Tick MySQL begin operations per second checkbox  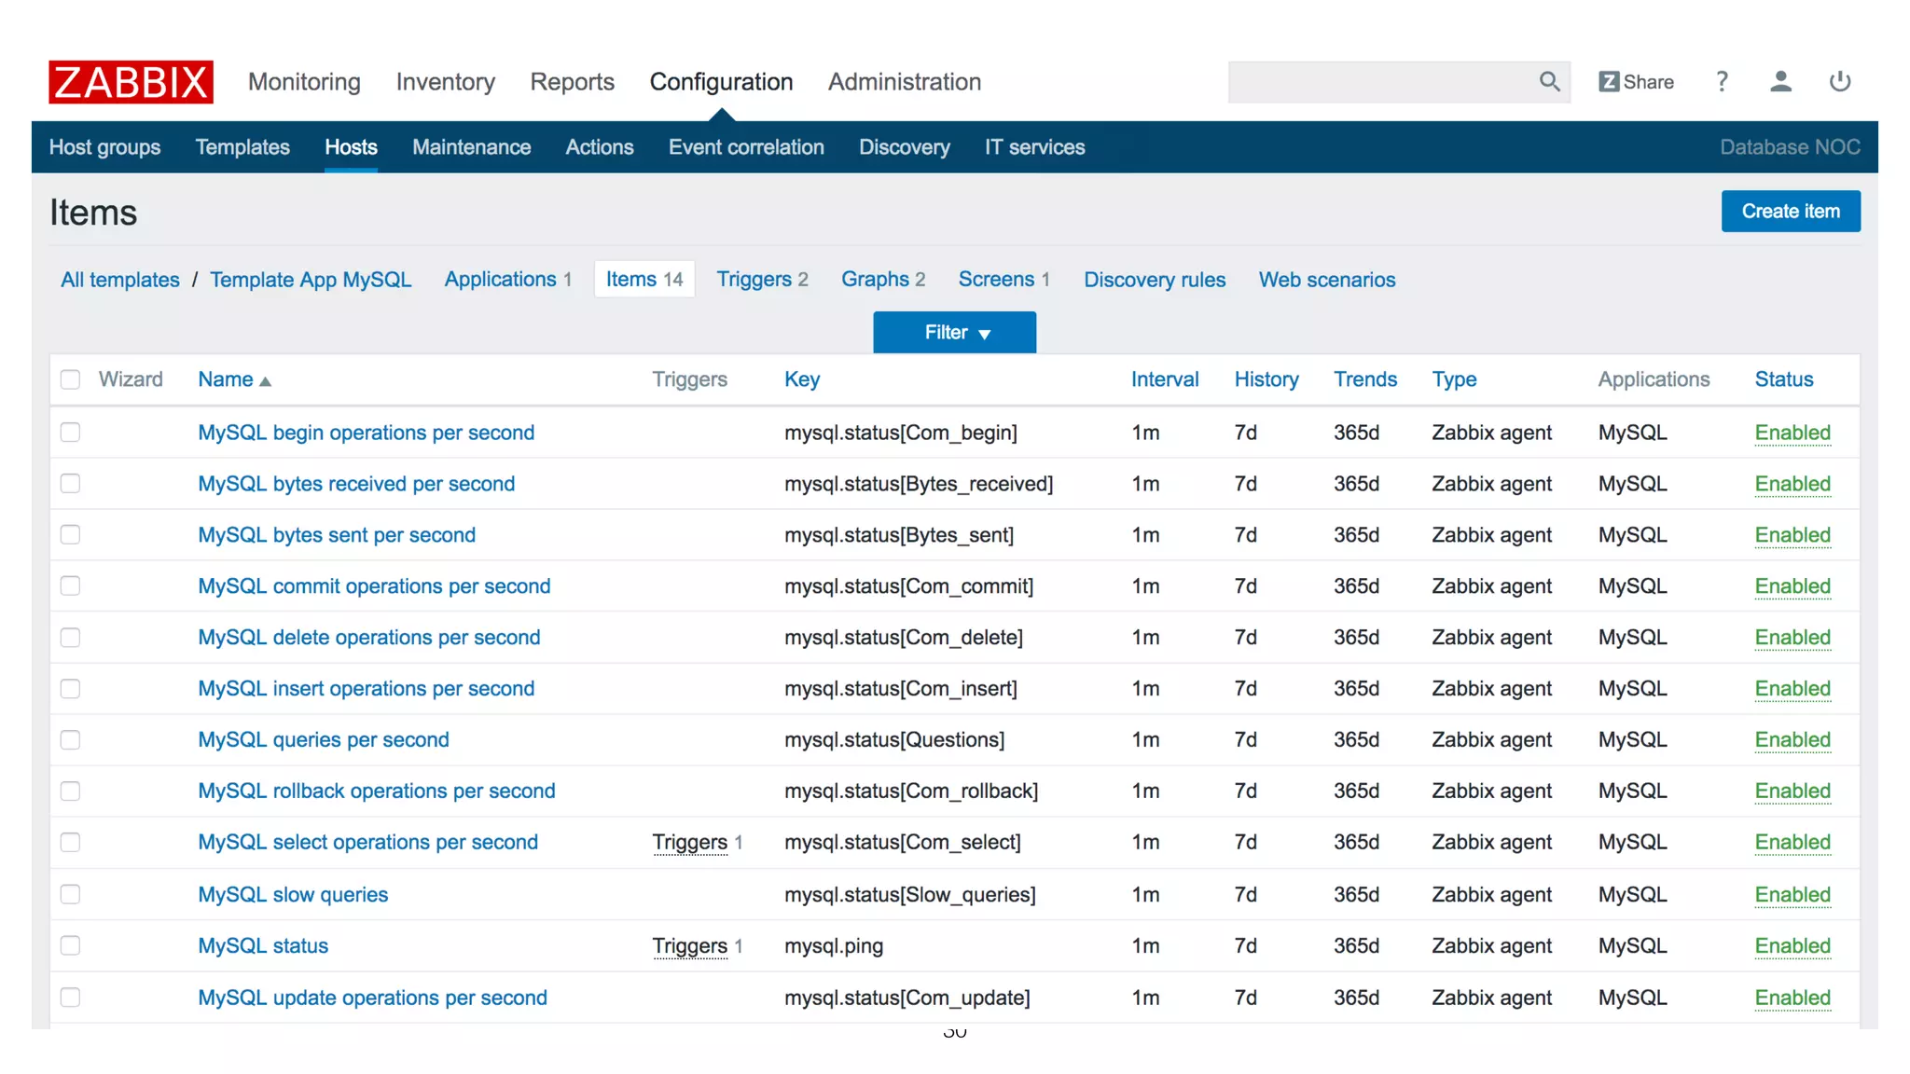coord(71,433)
